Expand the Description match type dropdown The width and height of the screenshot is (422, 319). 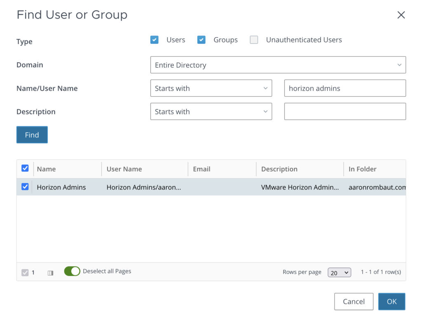pyautogui.click(x=211, y=112)
